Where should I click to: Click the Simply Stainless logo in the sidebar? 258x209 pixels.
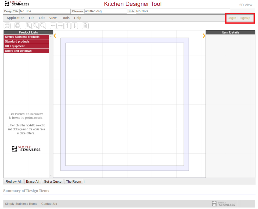[x=26, y=148]
